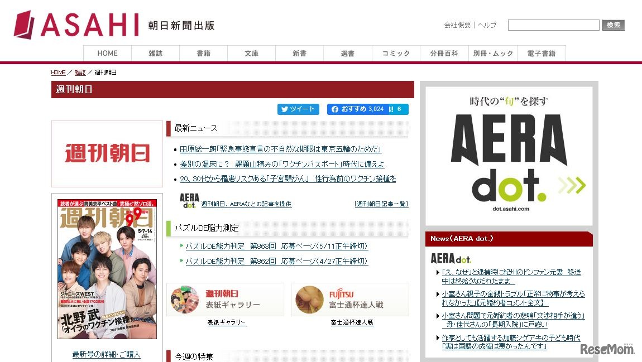642x362 pixels.
Task: Click the パズルDE脳力測定 heading
Action: [207, 228]
